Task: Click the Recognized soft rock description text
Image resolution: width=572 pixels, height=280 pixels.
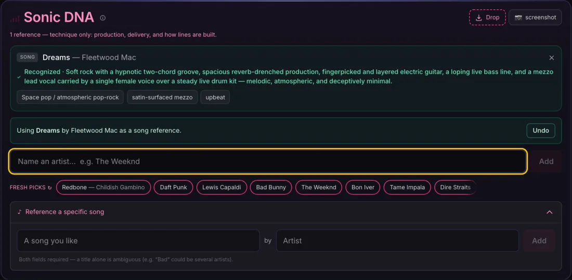Action: (x=289, y=77)
